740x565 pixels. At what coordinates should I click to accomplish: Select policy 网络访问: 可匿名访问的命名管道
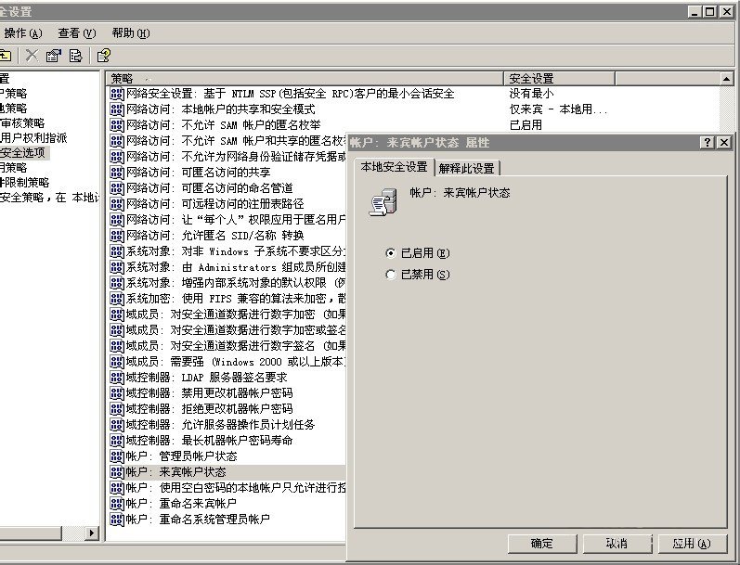(209, 188)
